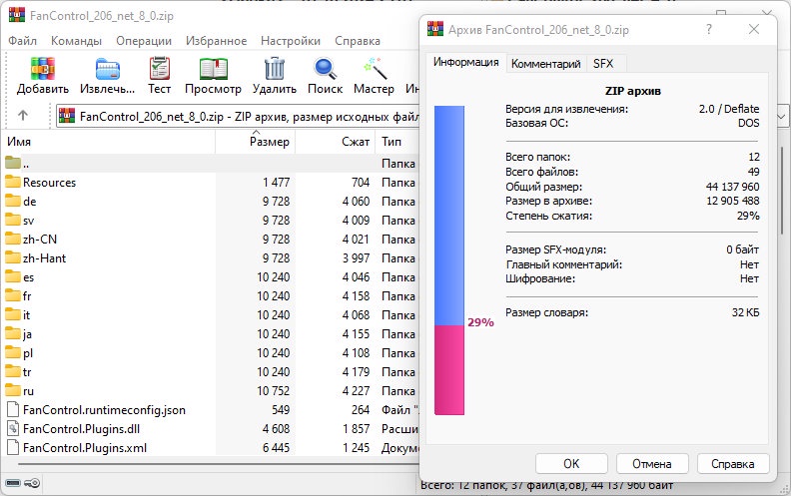Select the Resources folder in list
791x496 pixels.
click(x=49, y=182)
